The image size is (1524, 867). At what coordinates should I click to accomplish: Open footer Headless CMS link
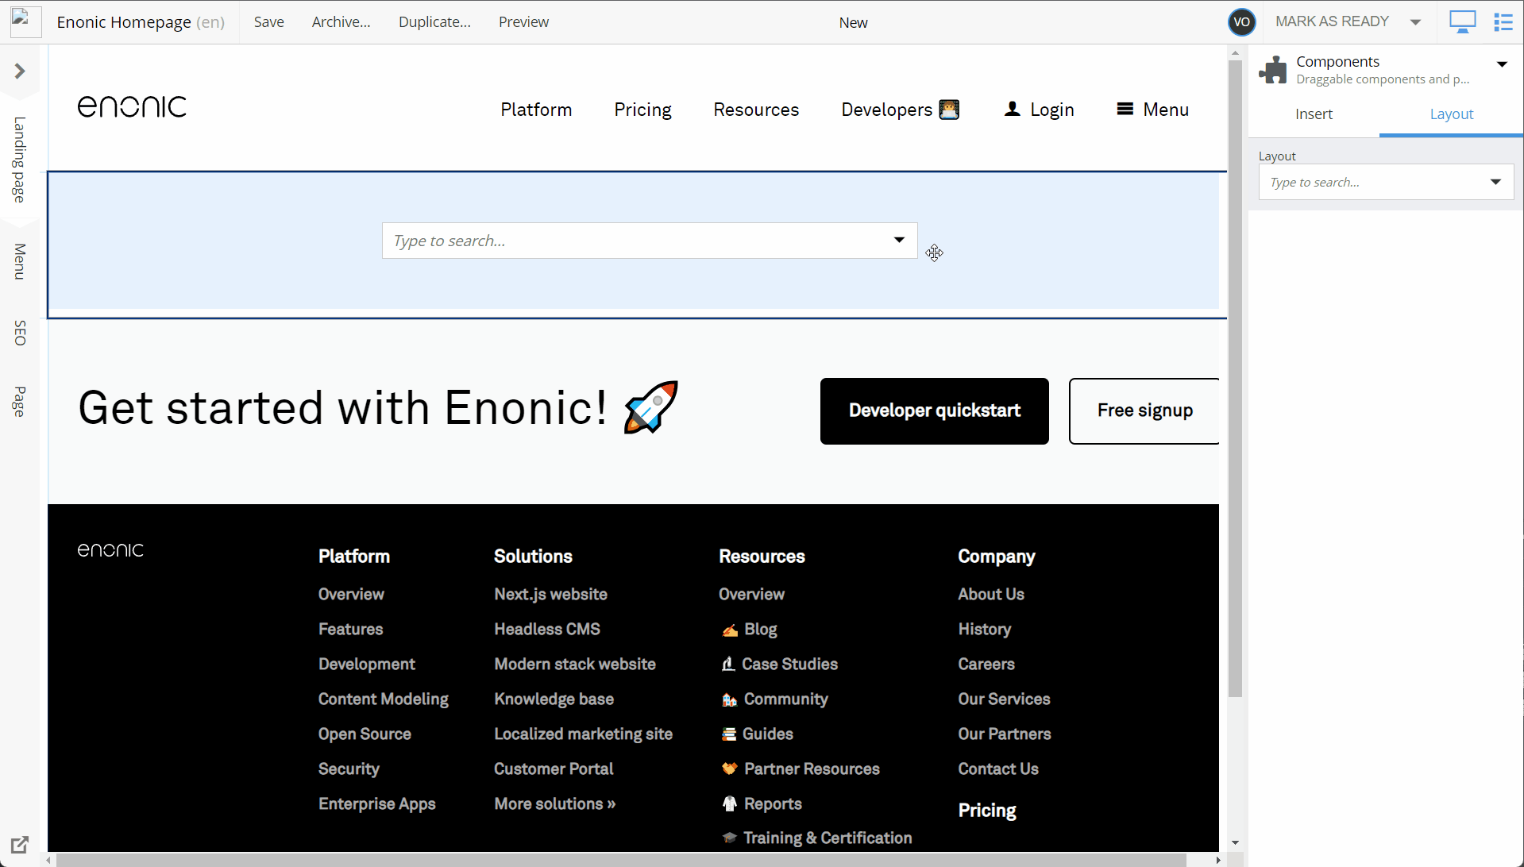pyautogui.click(x=547, y=629)
